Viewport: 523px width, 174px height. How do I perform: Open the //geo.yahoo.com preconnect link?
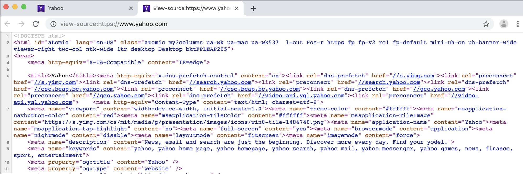pos(119,96)
